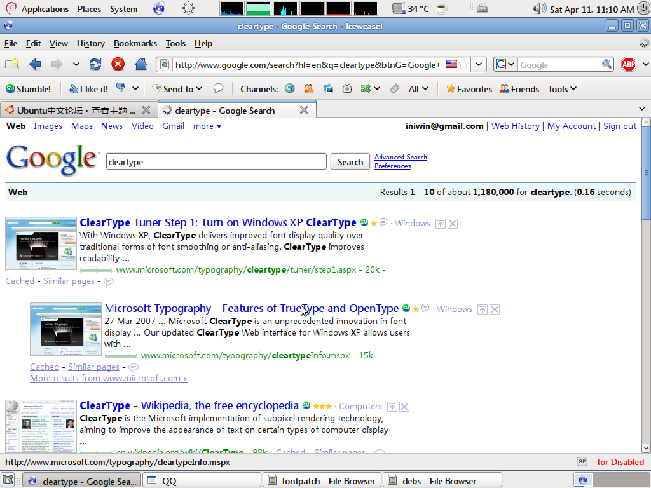Click the Google page search query field
This screenshot has width=651, height=488.
[x=216, y=162]
